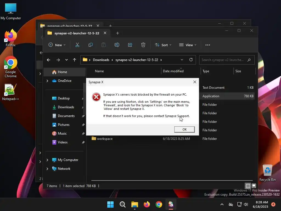The image size is (281, 211).
Task: Open the New dropdown menu
Action: pos(57,45)
